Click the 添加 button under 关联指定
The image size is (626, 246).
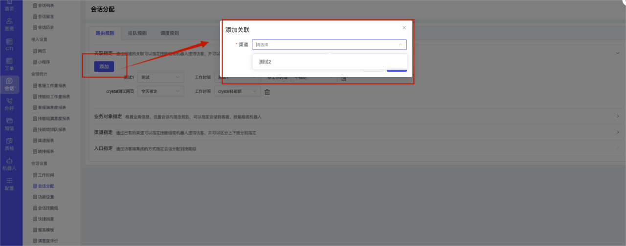[104, 66]
